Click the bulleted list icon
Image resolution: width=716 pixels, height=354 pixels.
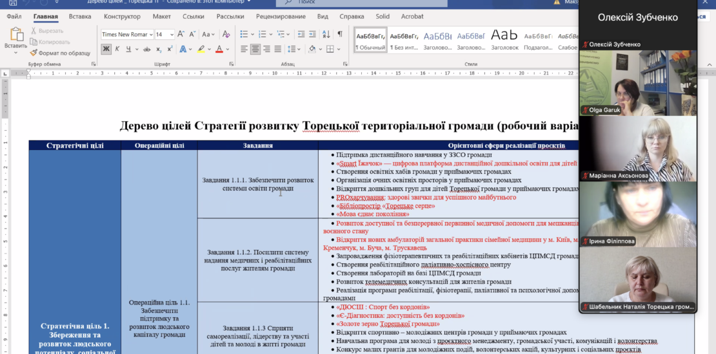[244, 34]
